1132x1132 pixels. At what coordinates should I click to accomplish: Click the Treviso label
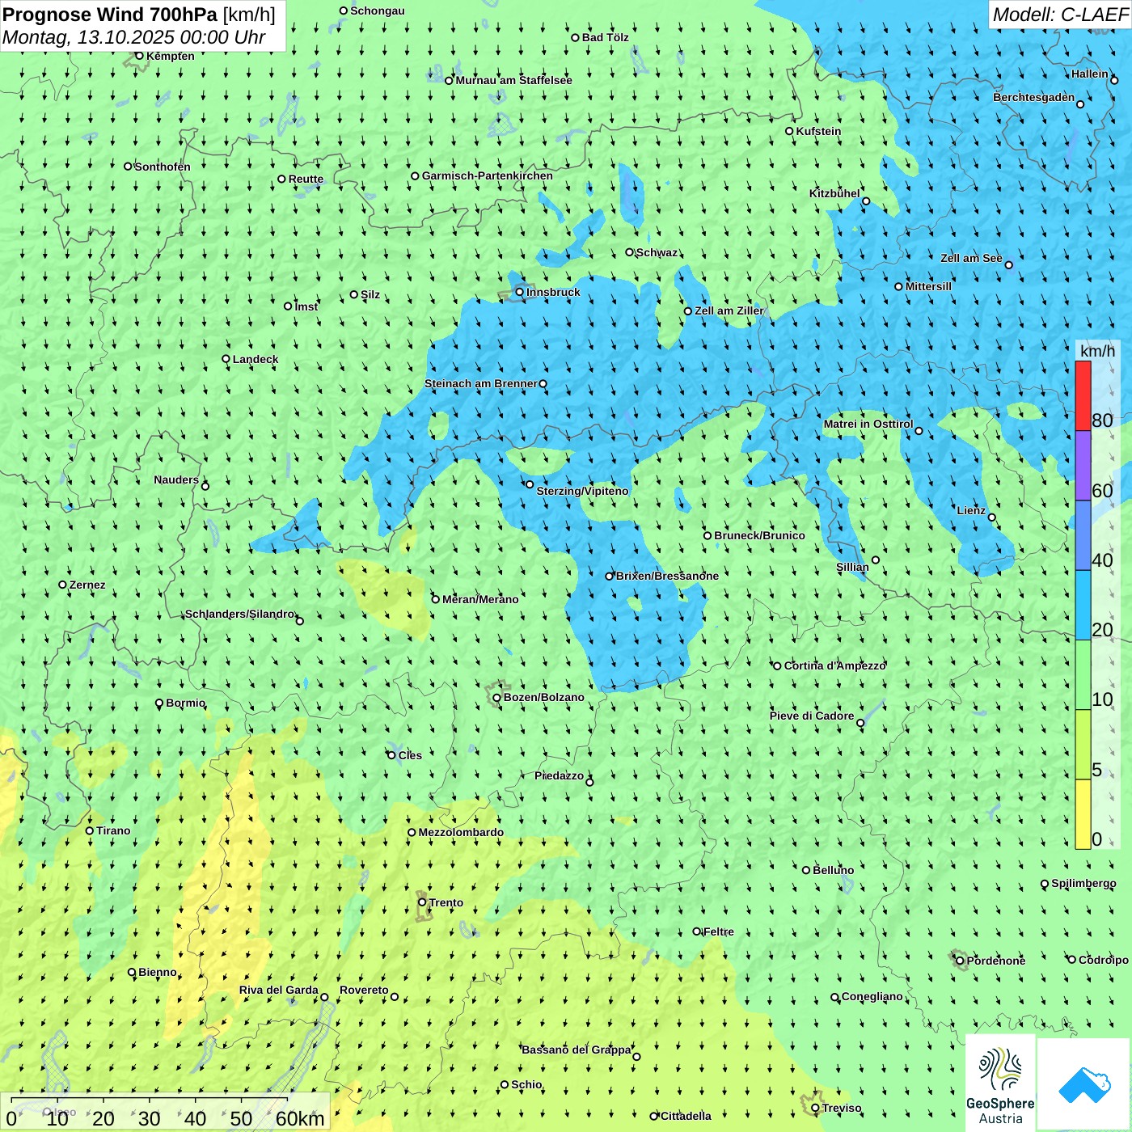click(842, 1108)
